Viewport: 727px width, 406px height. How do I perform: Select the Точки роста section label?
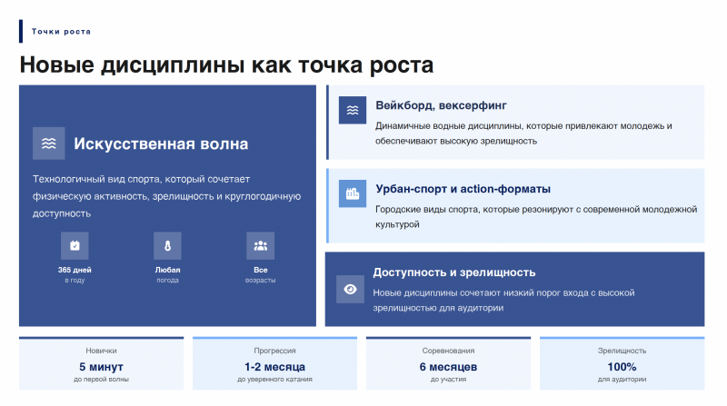[x=61, y=32]
